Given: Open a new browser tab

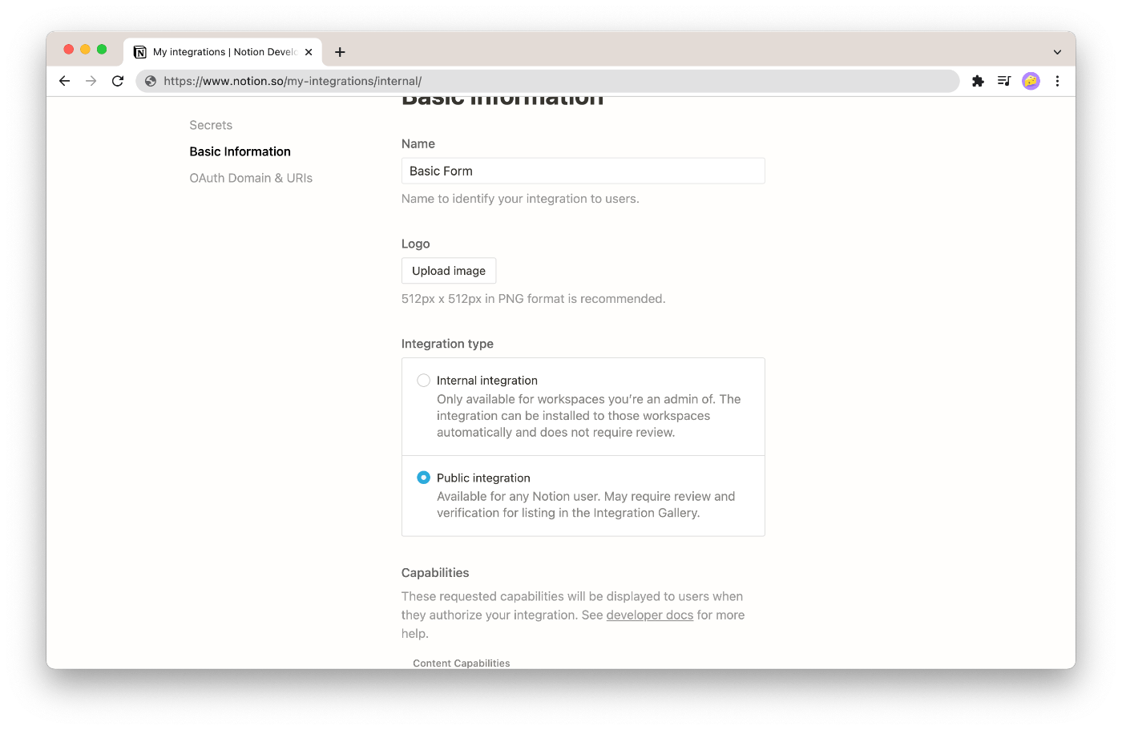Looking at the screenshot, I should 340,52.
